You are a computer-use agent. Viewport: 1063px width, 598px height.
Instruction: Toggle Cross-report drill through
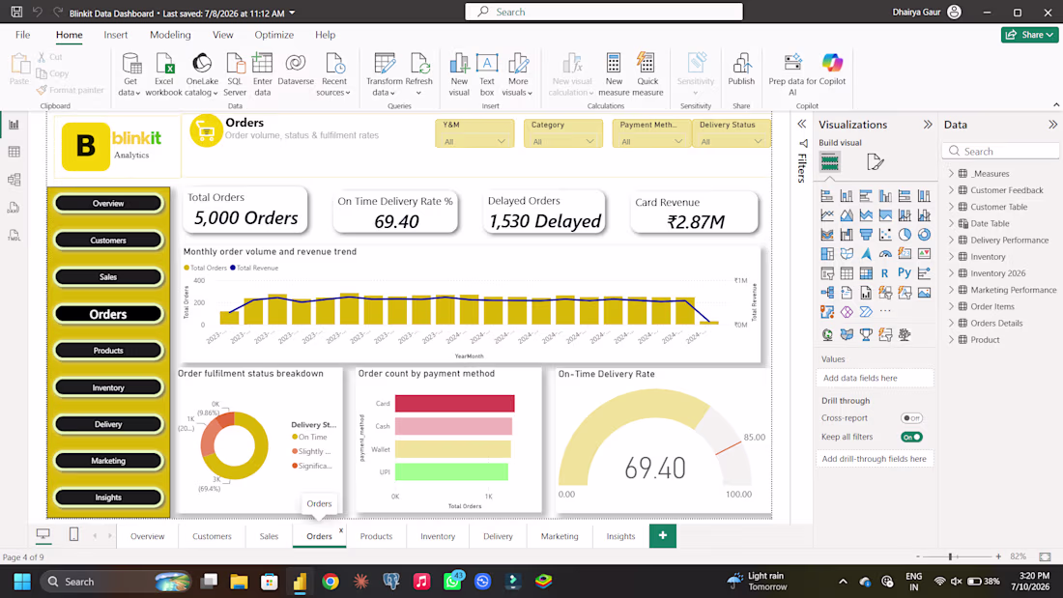(911, 418)
